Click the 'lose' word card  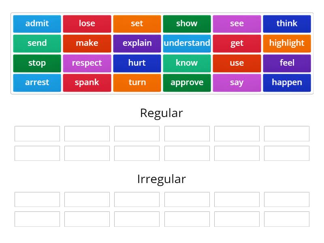(87, 23)
